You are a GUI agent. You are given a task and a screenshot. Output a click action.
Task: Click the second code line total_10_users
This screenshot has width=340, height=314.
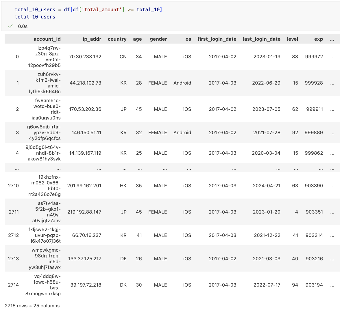35,17
